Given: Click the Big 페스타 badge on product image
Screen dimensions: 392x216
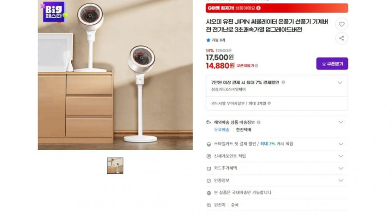Looking at the screenshot, I should click(54, 12).
